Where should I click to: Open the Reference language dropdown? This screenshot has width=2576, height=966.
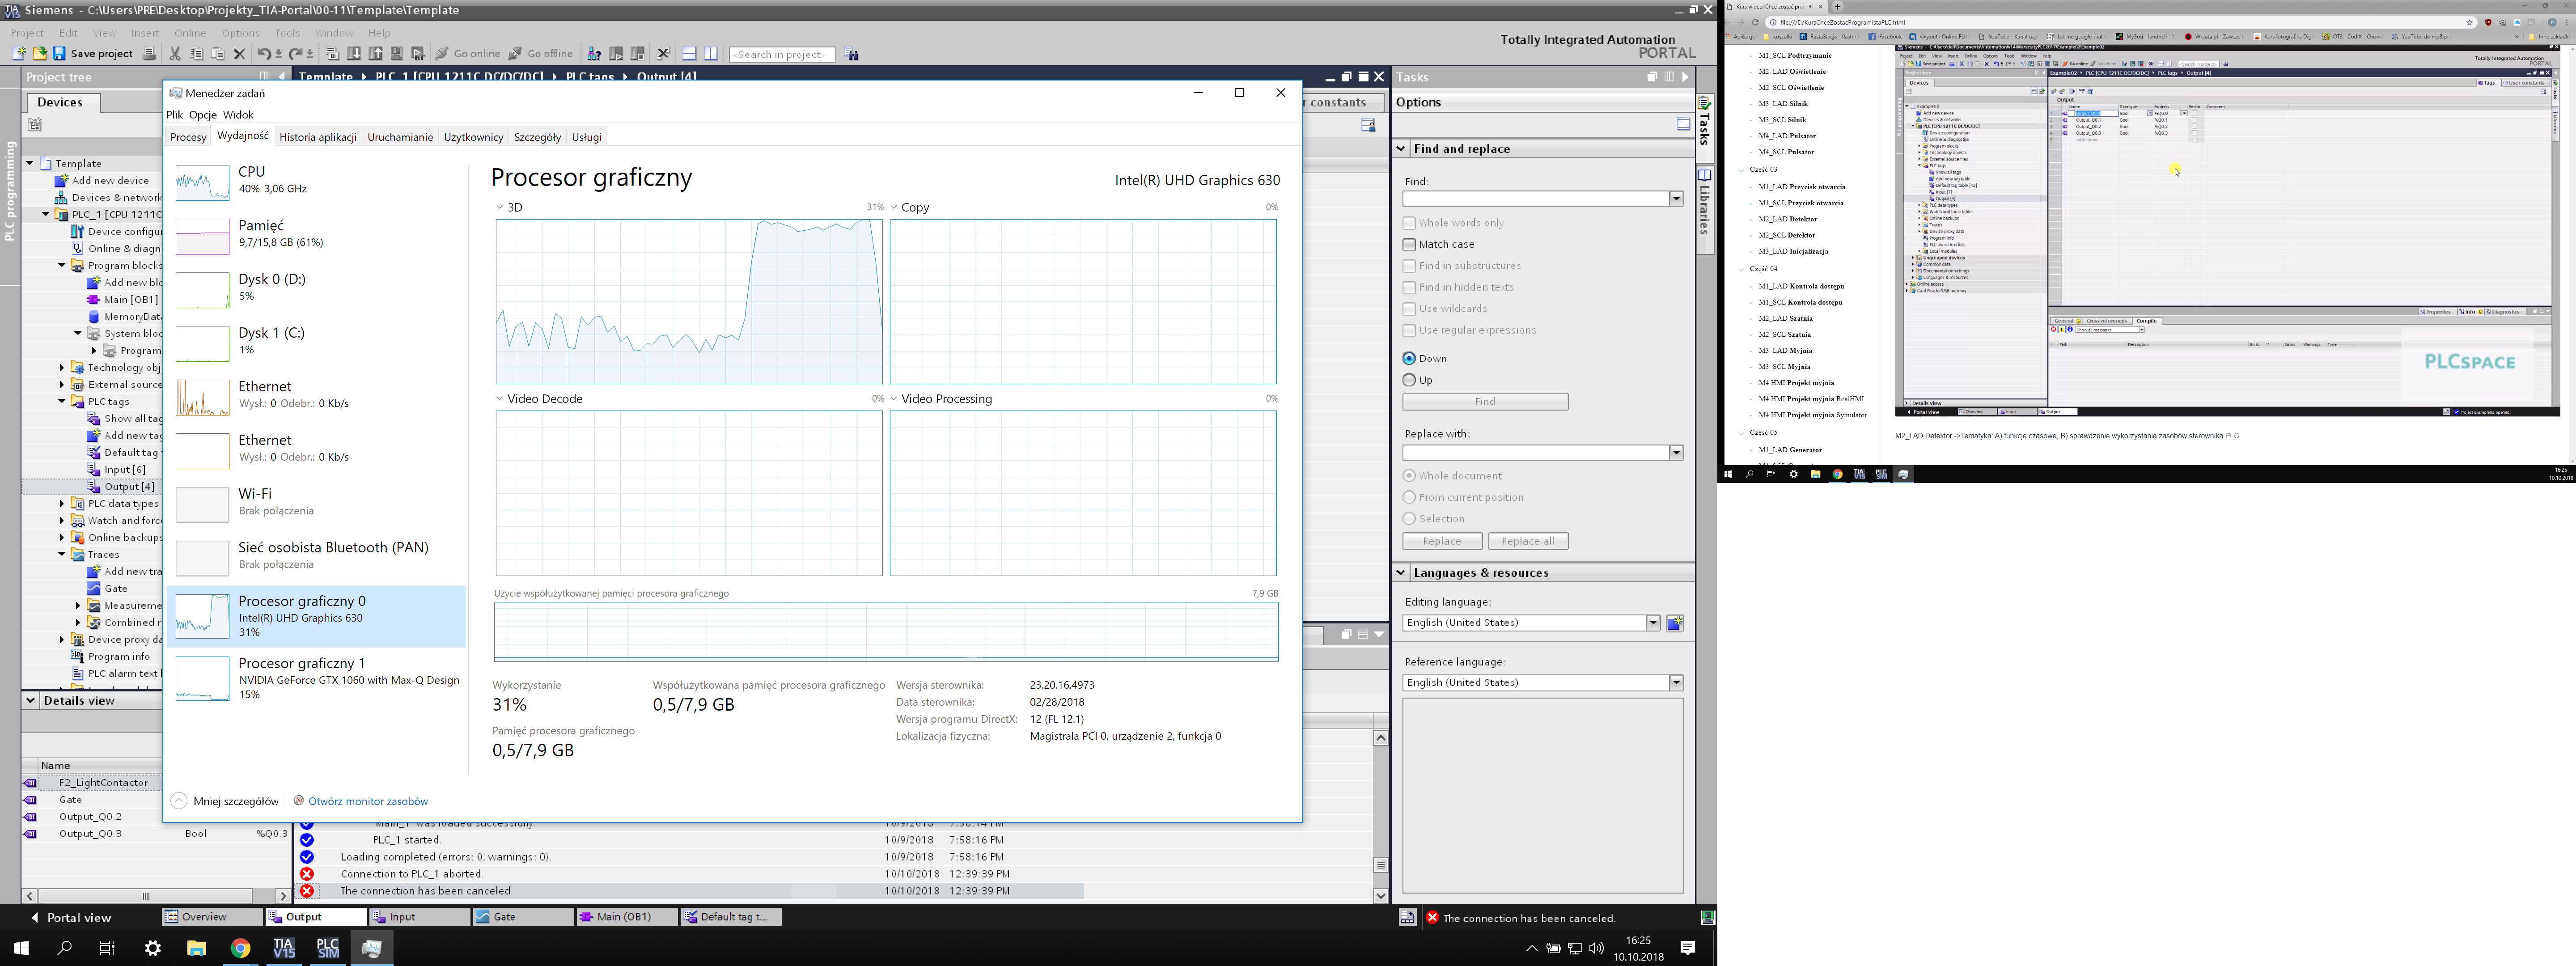coord(1676,683)
